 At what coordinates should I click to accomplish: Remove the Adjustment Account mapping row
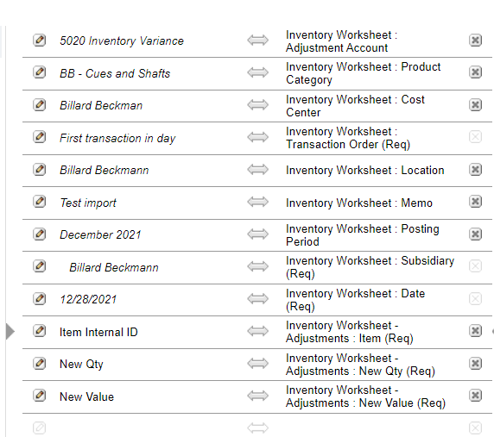coord(475,41)
